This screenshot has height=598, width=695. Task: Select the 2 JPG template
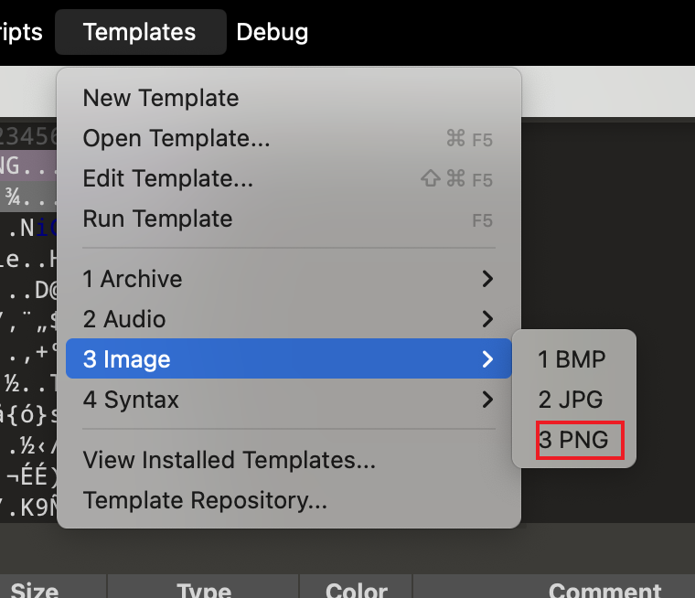pyautogui.click(x=571, y=400)
